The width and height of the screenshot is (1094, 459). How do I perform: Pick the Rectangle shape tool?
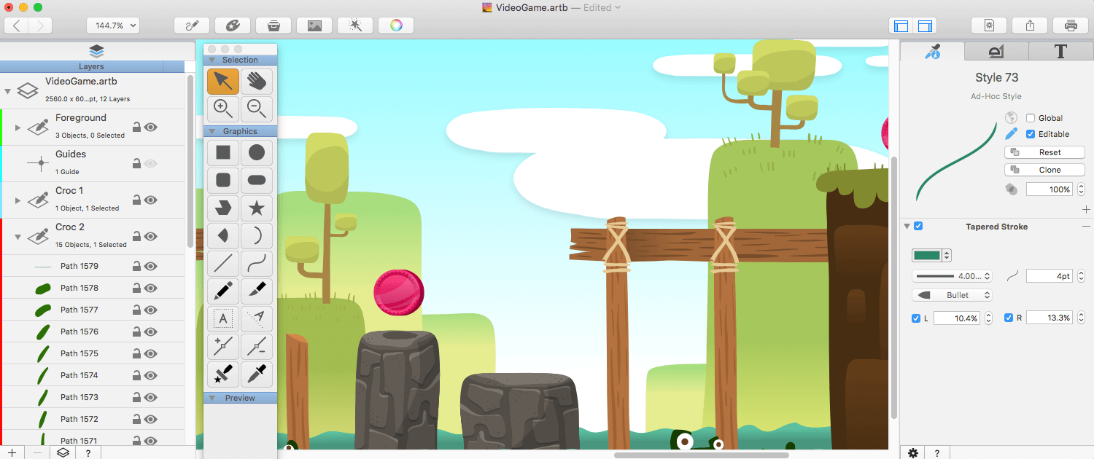(x=223, y=153)
